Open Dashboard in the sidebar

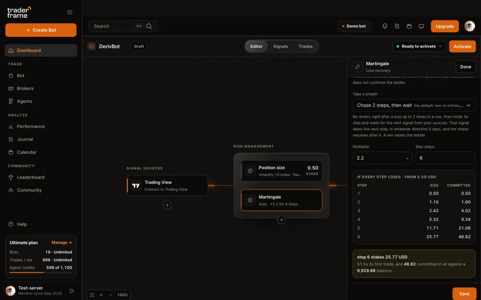coord(41,51)
